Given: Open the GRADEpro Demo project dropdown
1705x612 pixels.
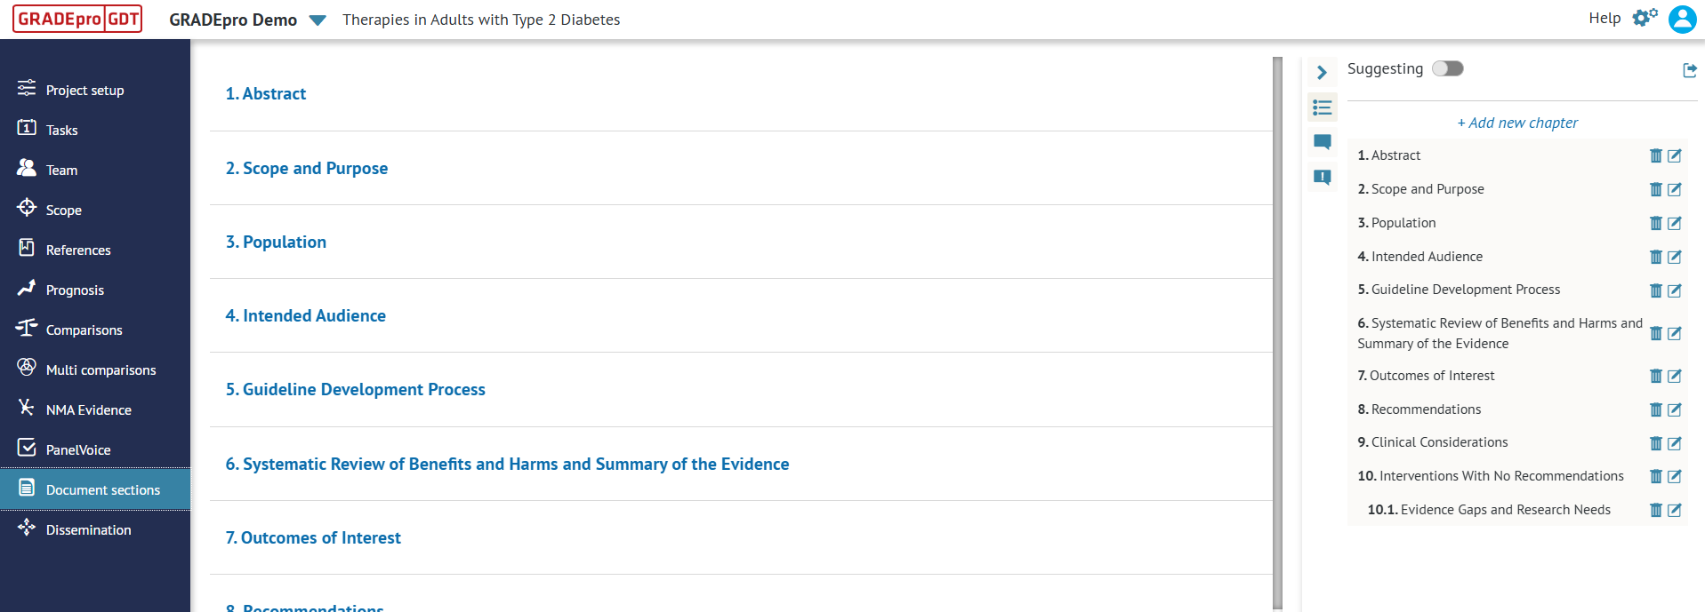Looking at the screenshot, I should click(x=318, y=20).
